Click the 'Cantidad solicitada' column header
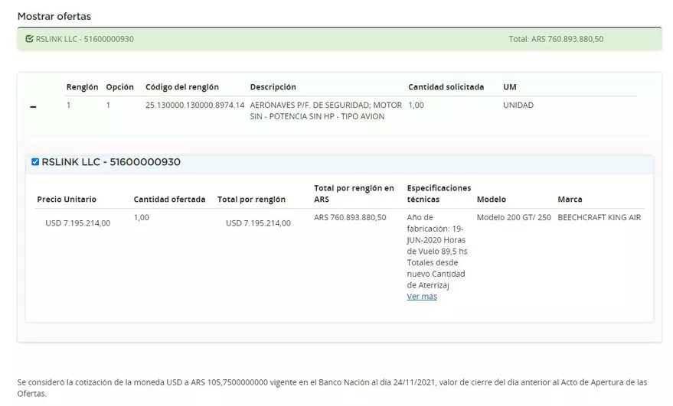This screenshot has width=673, height=406. click(x=446, y=87)
